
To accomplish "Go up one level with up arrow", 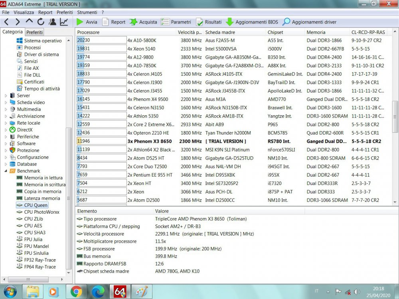I will pyautogui.click(x=30, y=22).
